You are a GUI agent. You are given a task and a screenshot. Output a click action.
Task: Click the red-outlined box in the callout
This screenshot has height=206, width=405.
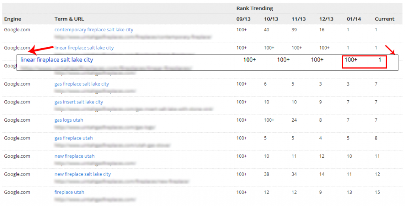click(x=364, y=62)
